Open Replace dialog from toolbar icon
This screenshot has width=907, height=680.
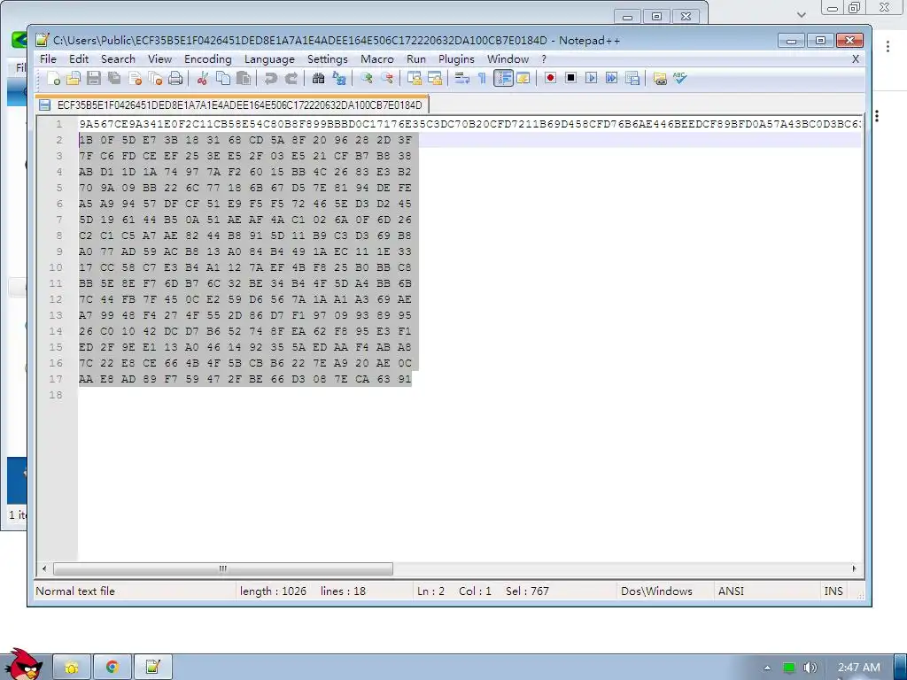click(x=339, y=78)
